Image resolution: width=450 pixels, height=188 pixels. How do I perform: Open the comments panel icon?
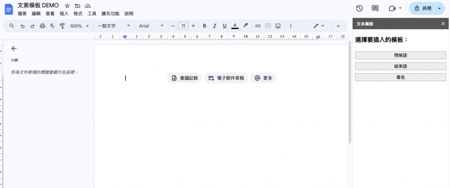click(375, 8)
